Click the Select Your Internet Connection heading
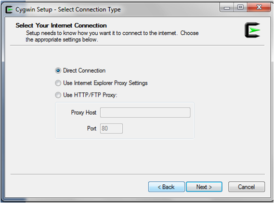This screenshot has width=274, height=203. coord(61,25)
